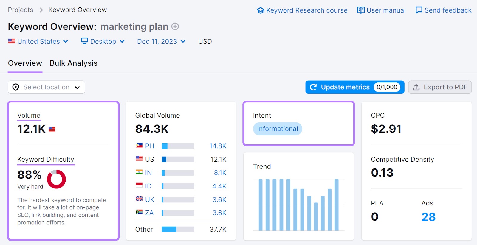Image resolution: width=477 pixels, height=245 pixels.
Task: Click the 84.3K Global Volume value
Action: (x=152, y=129)
